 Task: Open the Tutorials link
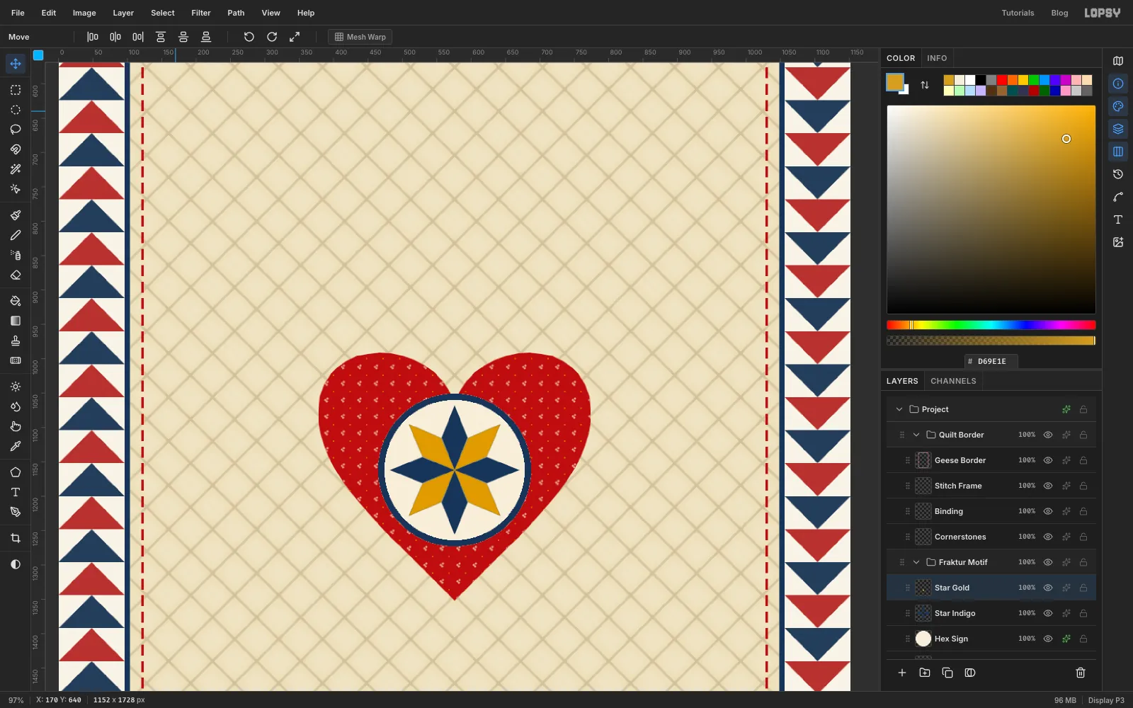(x=1018, y=13)
